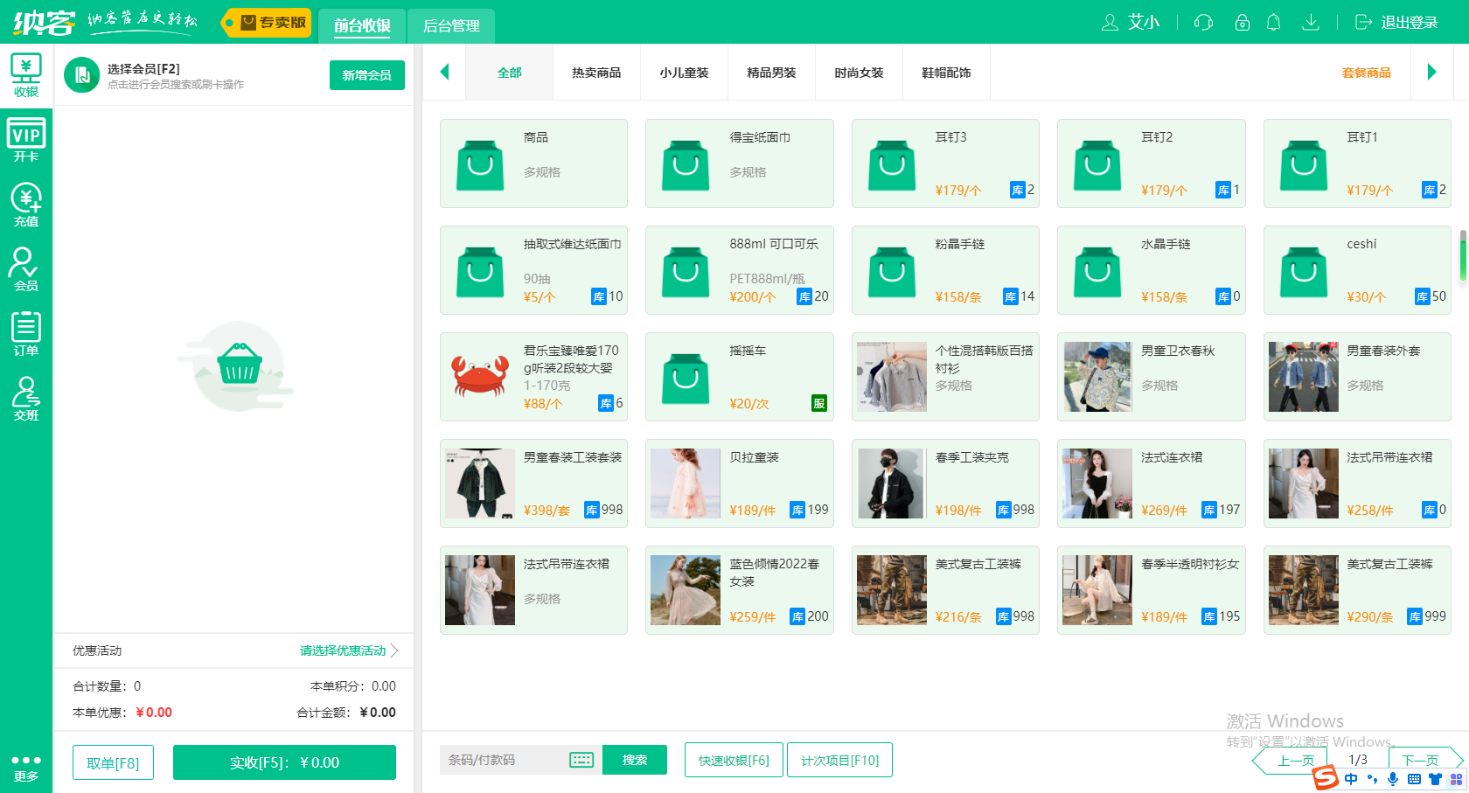The height and width of the screenshot is (793, 1469).
Task: Click the left arrow before 全部 tab
Action: (444, 73)
